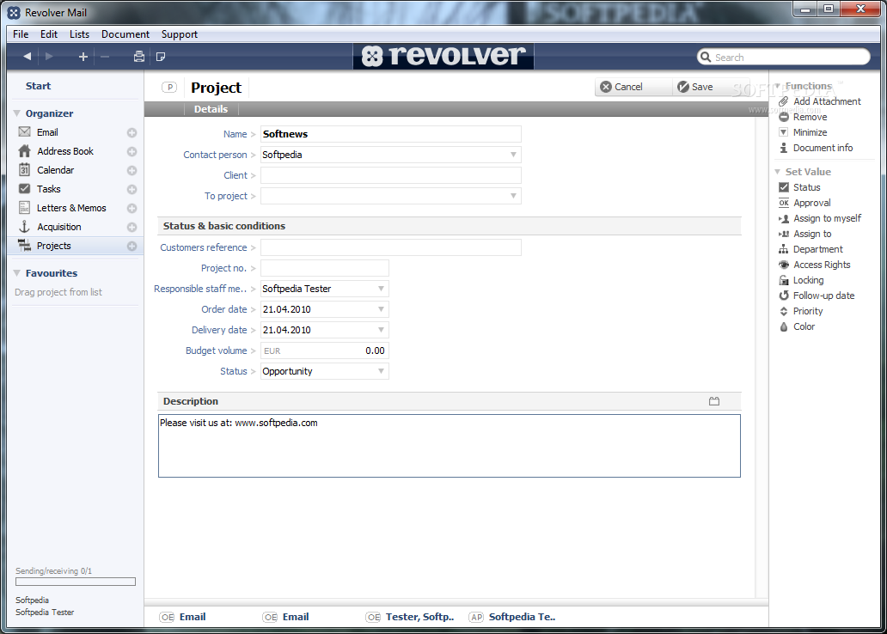Open the Softpedia Te.. AP bottom tab
Screen dimensions: 887x634
pyautogui.click(x=512, y=617)
